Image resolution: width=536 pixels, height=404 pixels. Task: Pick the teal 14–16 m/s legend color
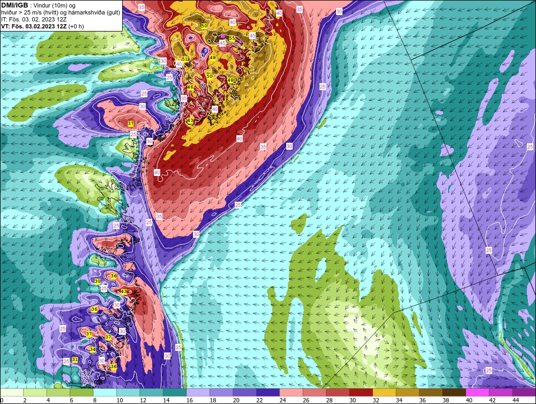[x=175, y=392]
